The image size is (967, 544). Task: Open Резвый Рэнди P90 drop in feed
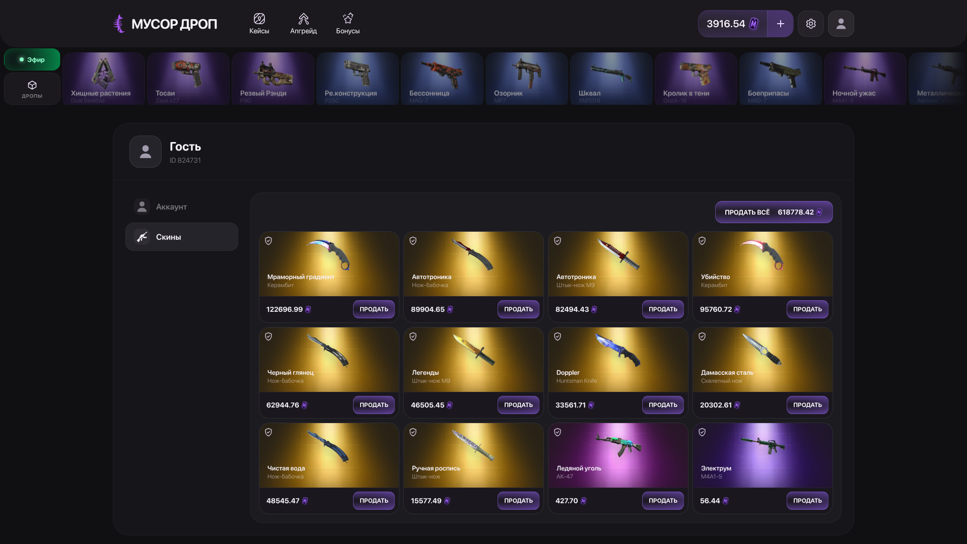(x=273, y=79)
